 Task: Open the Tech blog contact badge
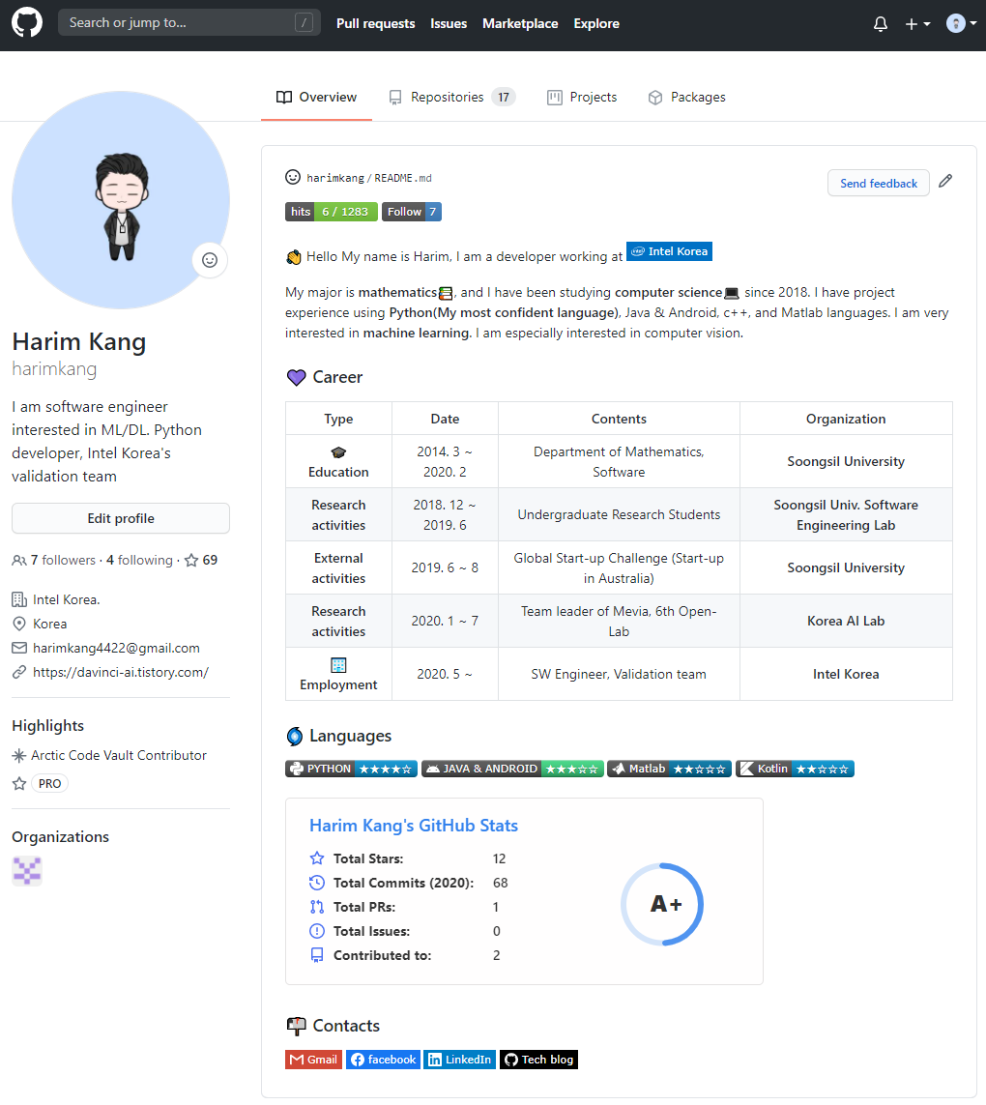click(539, 1060)
